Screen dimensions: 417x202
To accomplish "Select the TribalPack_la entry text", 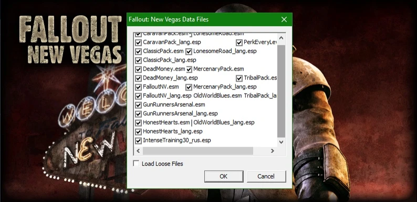I will pyautogui.click(x=260, y=95).
